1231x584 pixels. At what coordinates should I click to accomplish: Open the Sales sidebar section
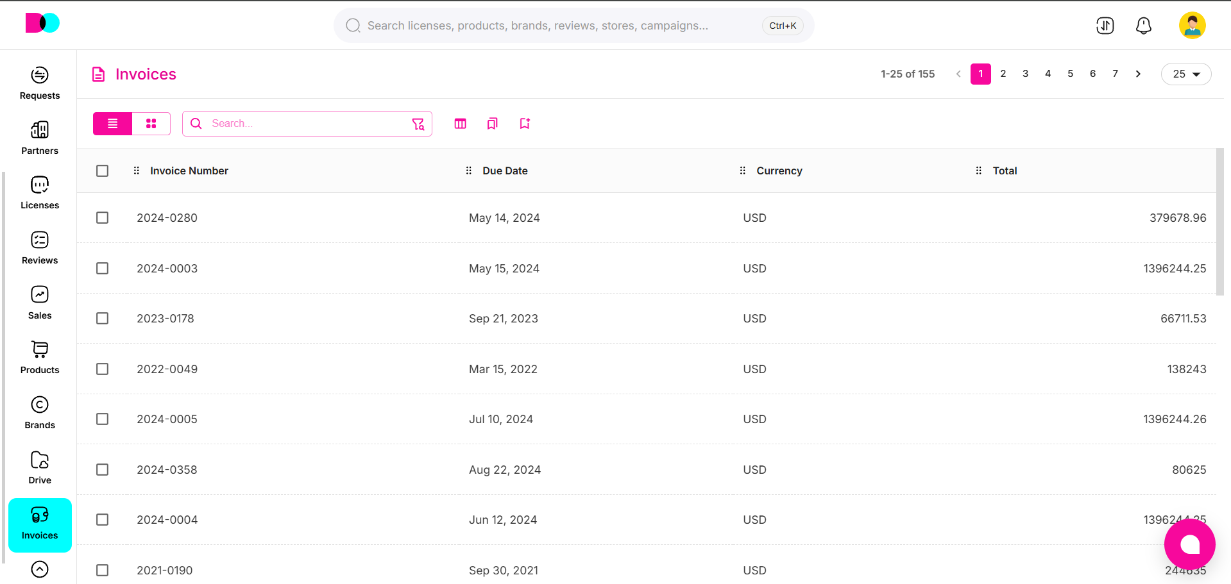click(40, 303)
